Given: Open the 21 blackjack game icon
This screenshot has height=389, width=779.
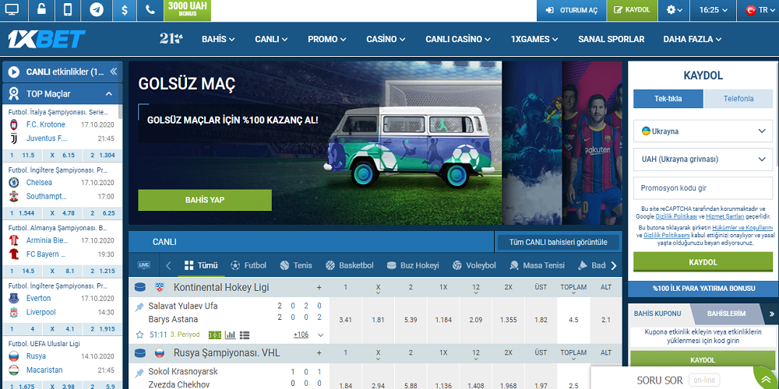Looking at the screenshot, I should (171, 39).
